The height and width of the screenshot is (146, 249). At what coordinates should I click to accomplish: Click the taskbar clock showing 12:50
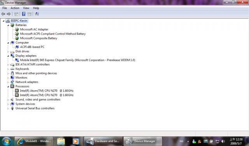coord(236,141)
